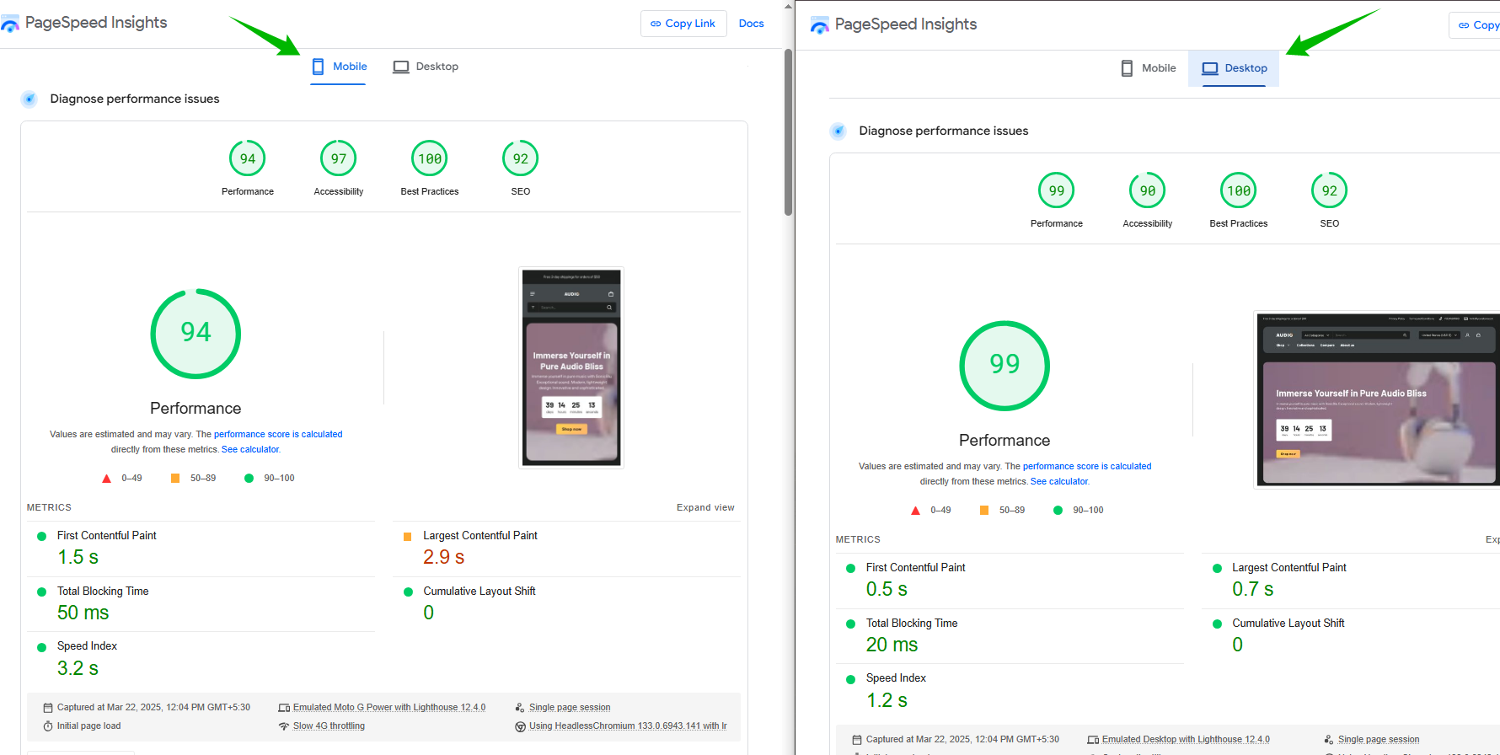Screen dimensions: 1500x755
Task: Switch to the unselected Desktop tab
Action: point(426,67)
